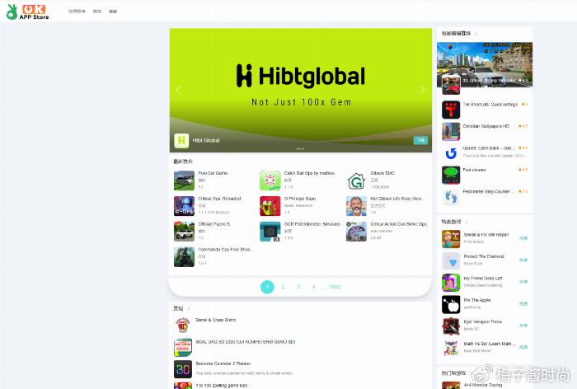The height and width of the screenshot is (389, 577).
Task: Select the Gibson EMC app icon
Action: point(356,180)
